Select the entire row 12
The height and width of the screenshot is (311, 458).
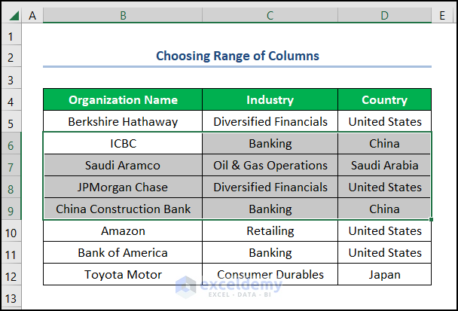click(11, 275)
